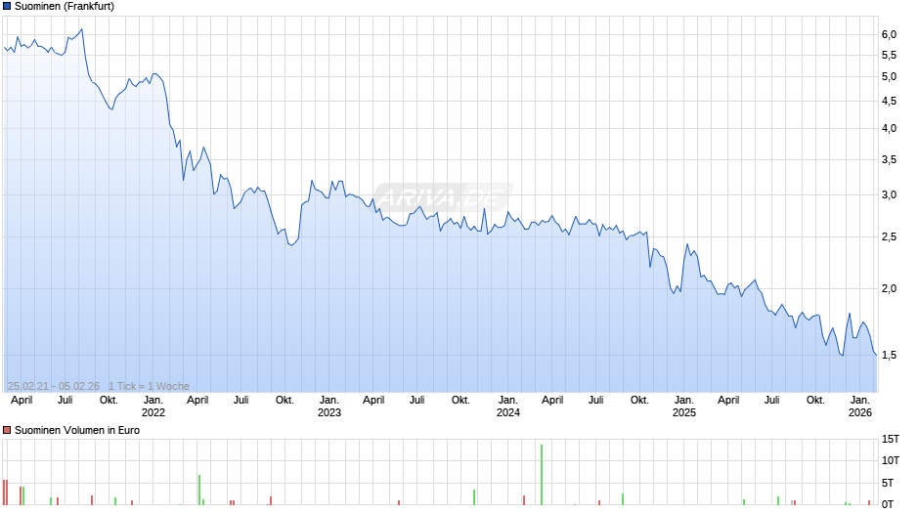Click the red legend square beside Suominen Volumen
This screenshot has width=919, height=514.
click(x=7, y=430)
